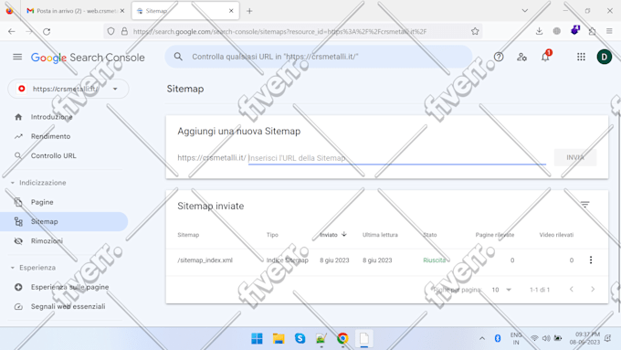Image resolution: width=621 pixels, height=350 pixels.
Task: Click the INVIA submit button
Action: [575, 157]
